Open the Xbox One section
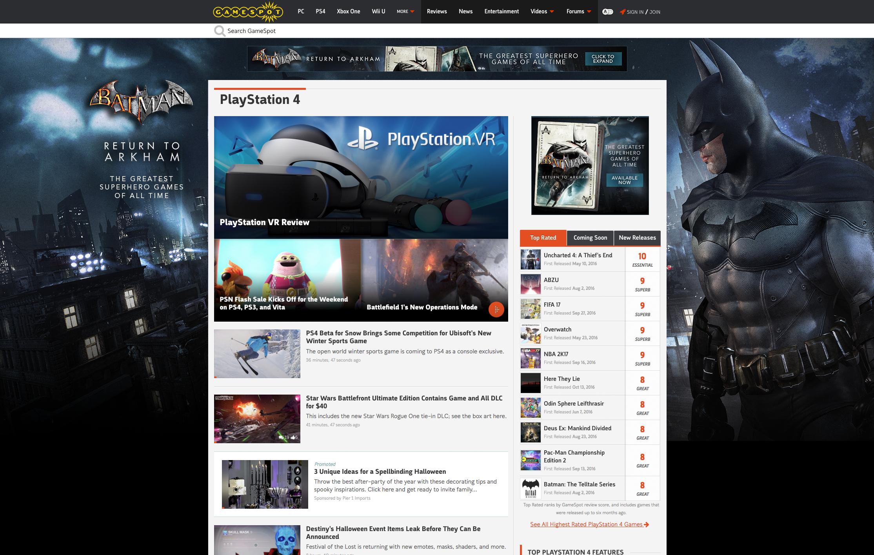The width and height of the screenshot is (874, 555). click(348, 12)
